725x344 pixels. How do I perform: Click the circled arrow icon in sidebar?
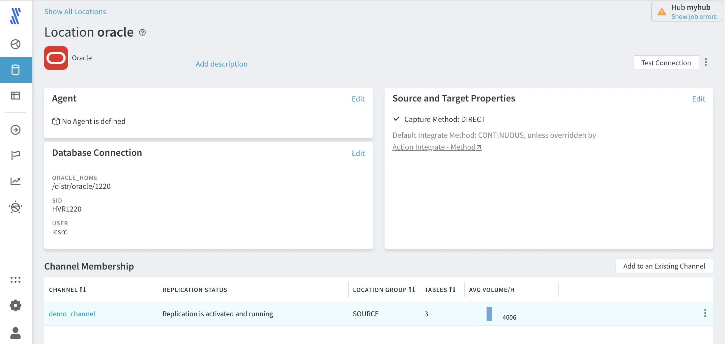click(15, 130)
